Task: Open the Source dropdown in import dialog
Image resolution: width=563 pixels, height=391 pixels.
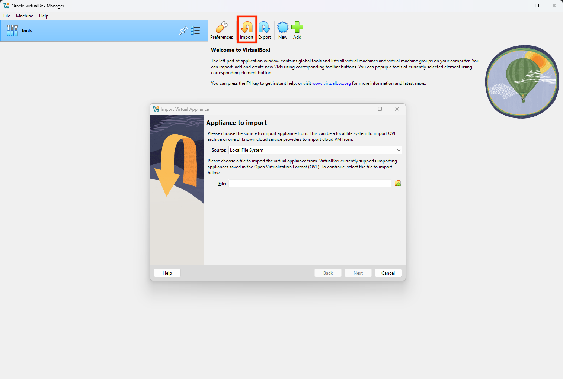Action: point(398,150)
